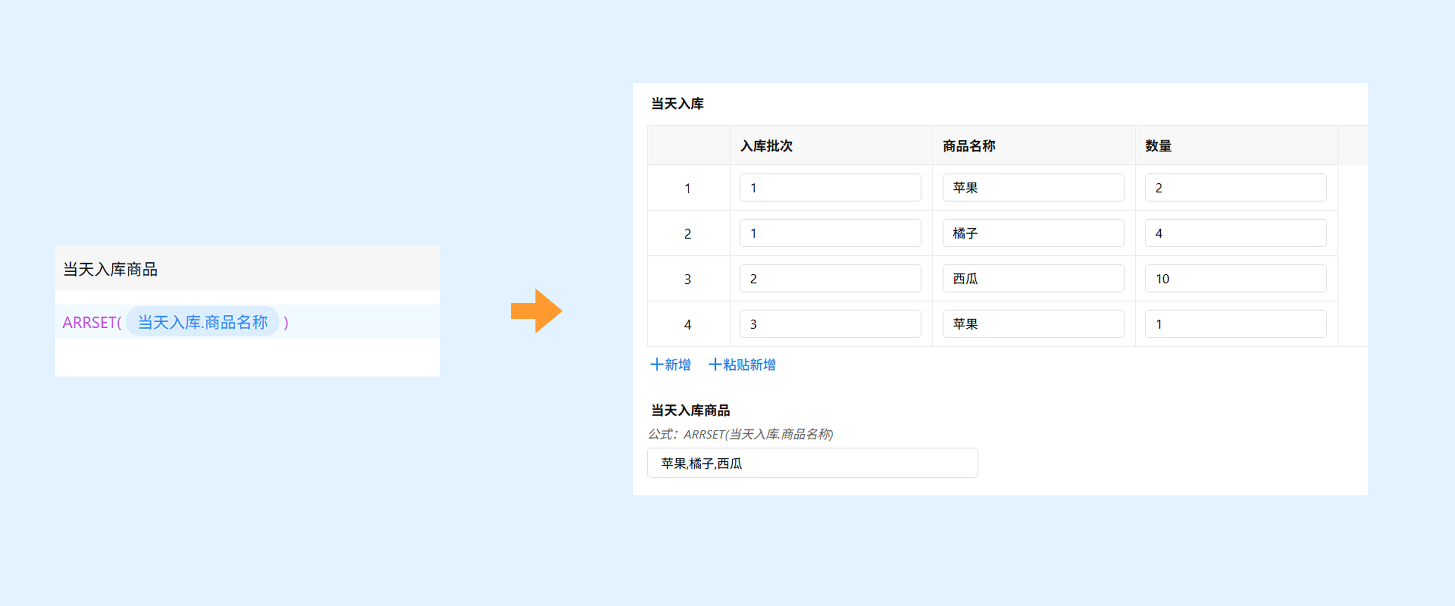Screen dimensions: 1455x606
Task: Click the 入库批次 field with value 3
Action: point(830,324)
